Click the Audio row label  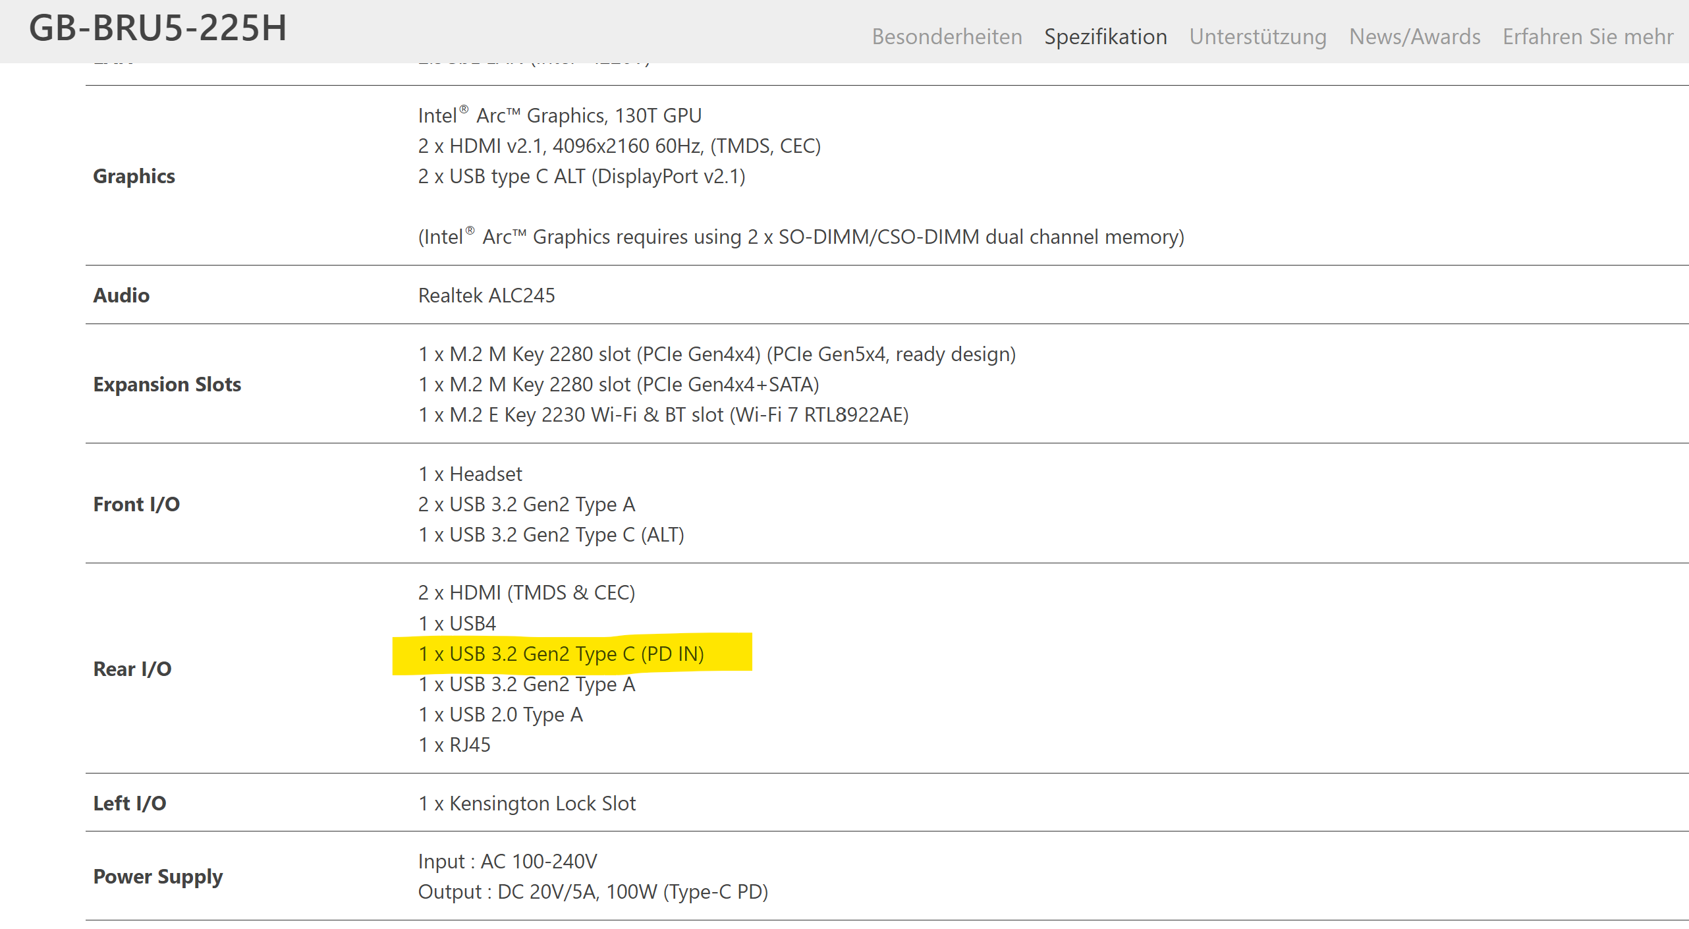click(121, 295)
